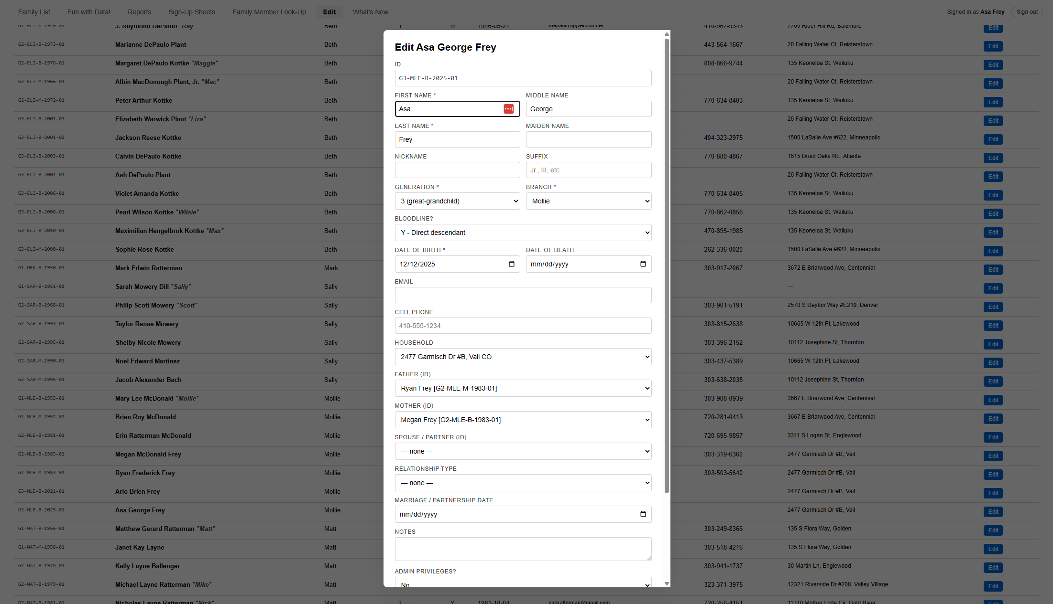The image size is (1053, 604).
Task: Click Edit button for Mary Lee McDonald
Action: pyautogui.click(x=993, y=400)
